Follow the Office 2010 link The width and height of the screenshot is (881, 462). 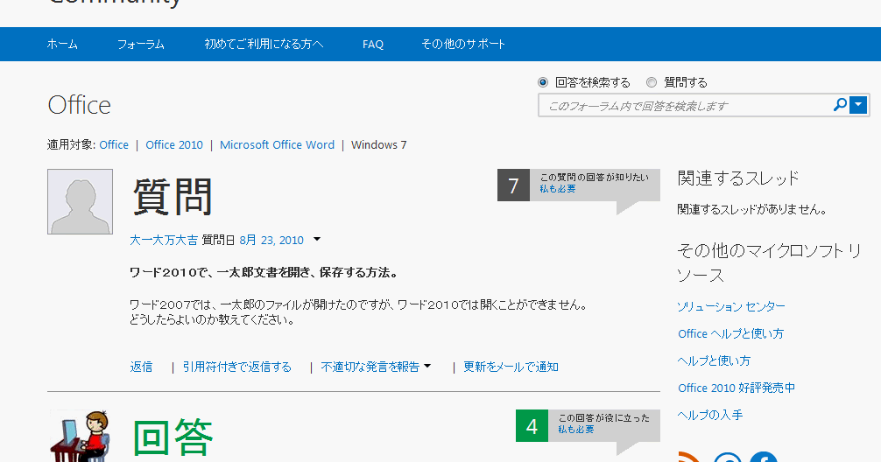point(174,145)
